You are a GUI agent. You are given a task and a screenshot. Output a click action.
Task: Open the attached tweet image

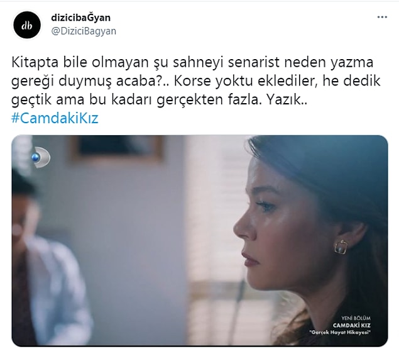click(x=200, y=240)
